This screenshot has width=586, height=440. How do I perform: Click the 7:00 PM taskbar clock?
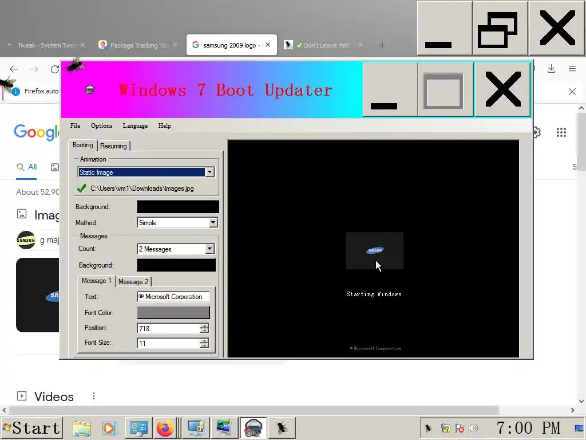click(x=528, y=427)
